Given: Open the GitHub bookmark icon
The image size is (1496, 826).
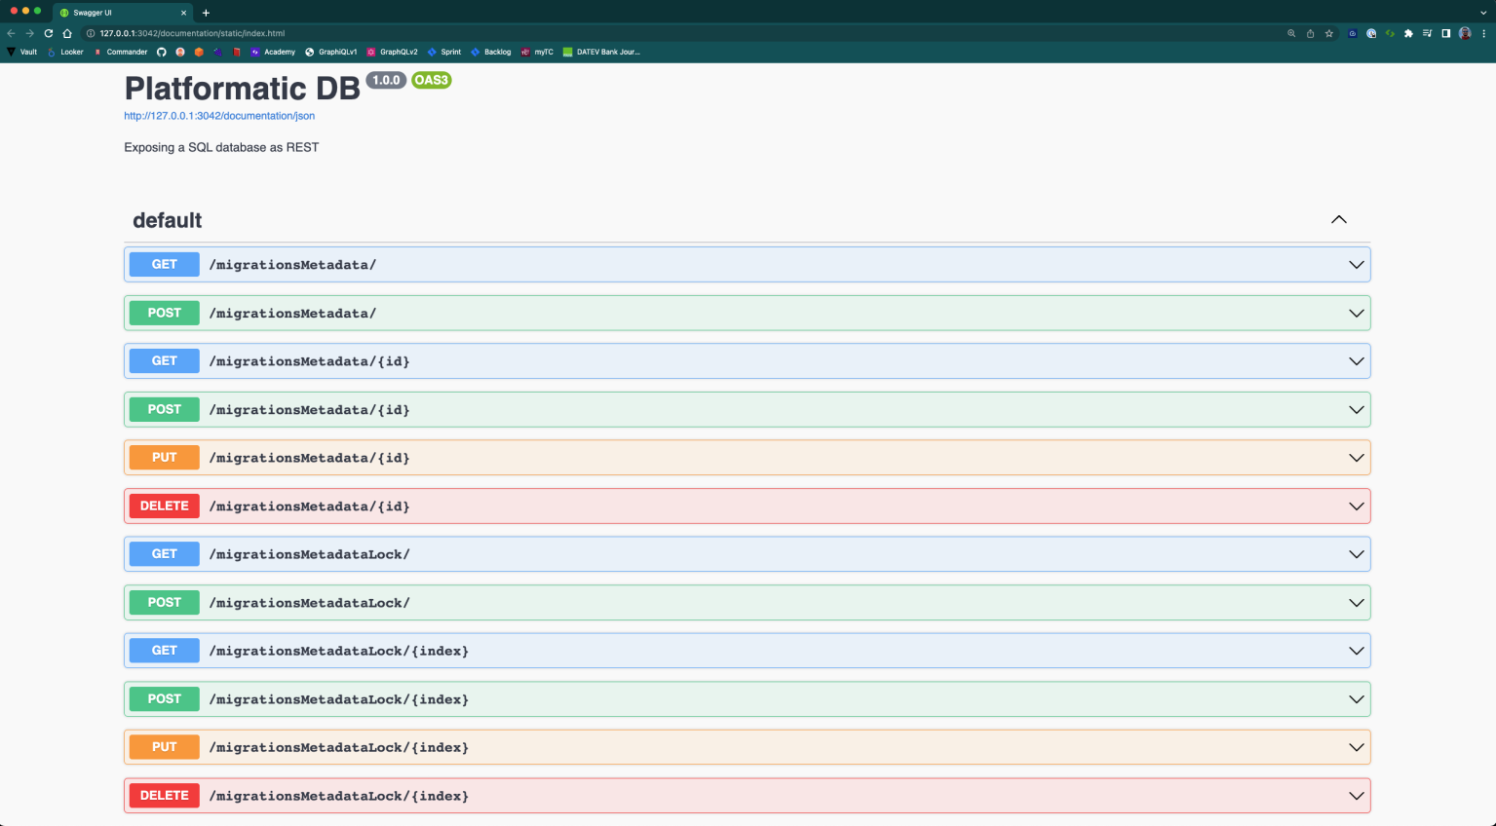Looking at the screenshot, I should [162, 52].
